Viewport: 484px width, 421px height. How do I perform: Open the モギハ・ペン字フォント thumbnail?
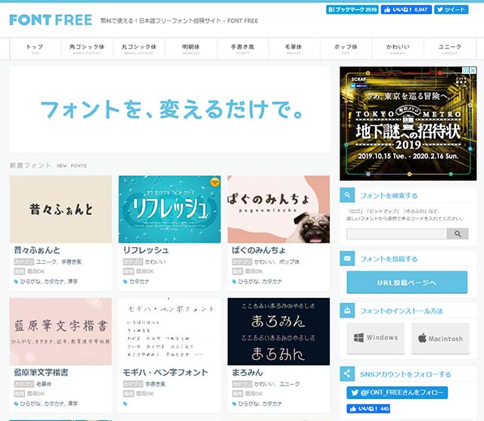(x=169, y=332)
